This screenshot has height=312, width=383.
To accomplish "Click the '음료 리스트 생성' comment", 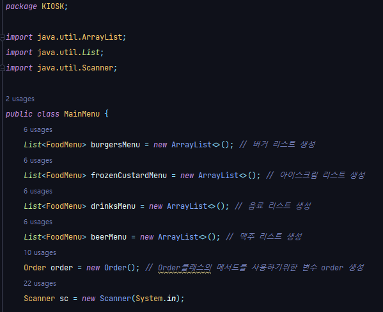I will (x=279, y=206).
